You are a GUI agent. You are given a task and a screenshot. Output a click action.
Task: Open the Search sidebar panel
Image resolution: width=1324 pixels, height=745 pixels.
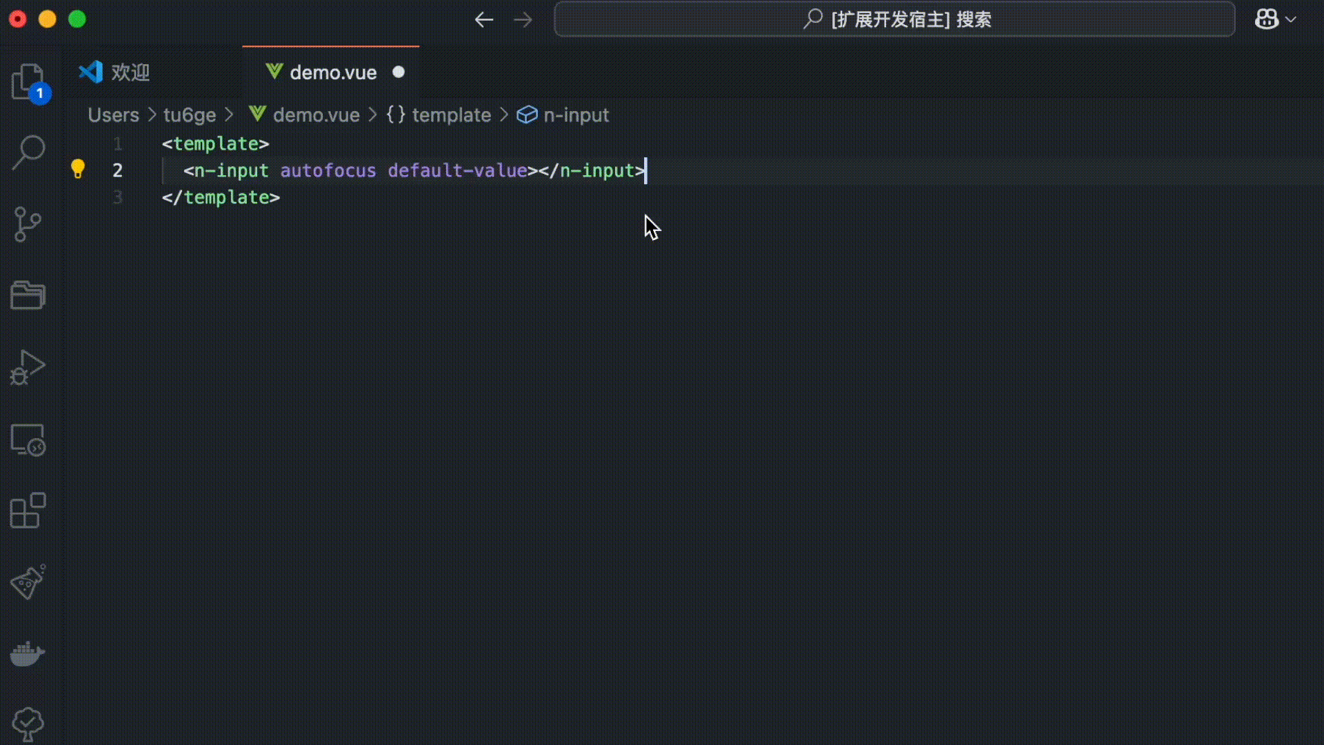point(28,152)
